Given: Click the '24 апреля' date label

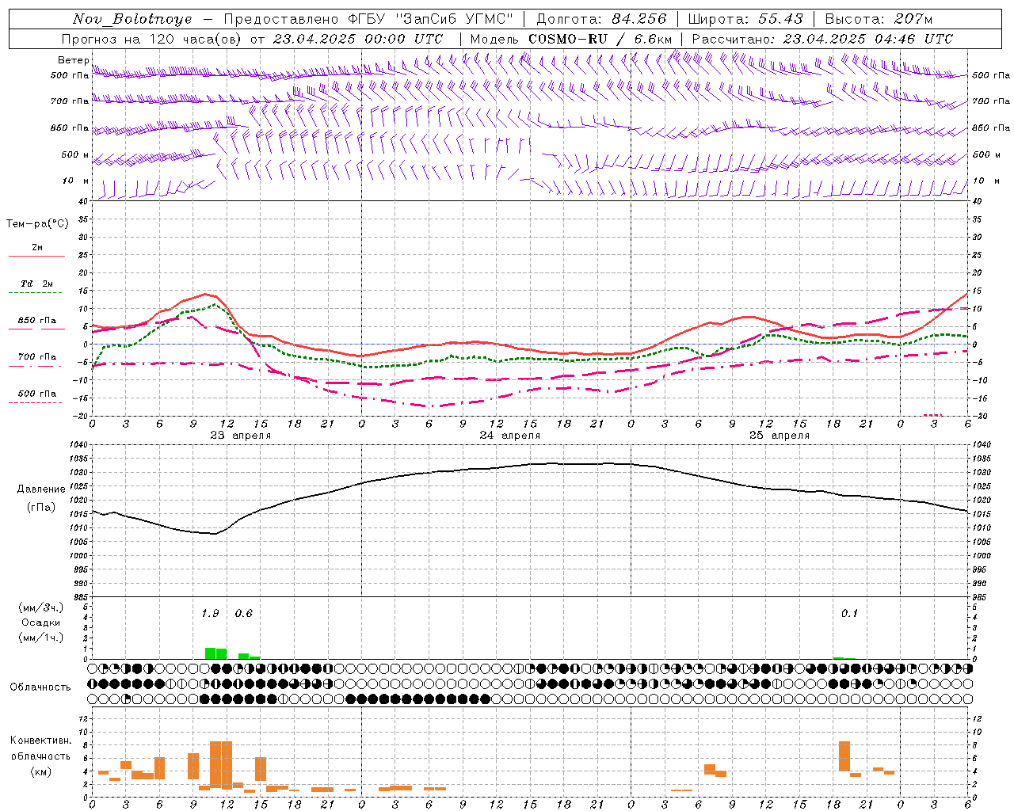Looking at the screenshot, I should tap(509, 435).
